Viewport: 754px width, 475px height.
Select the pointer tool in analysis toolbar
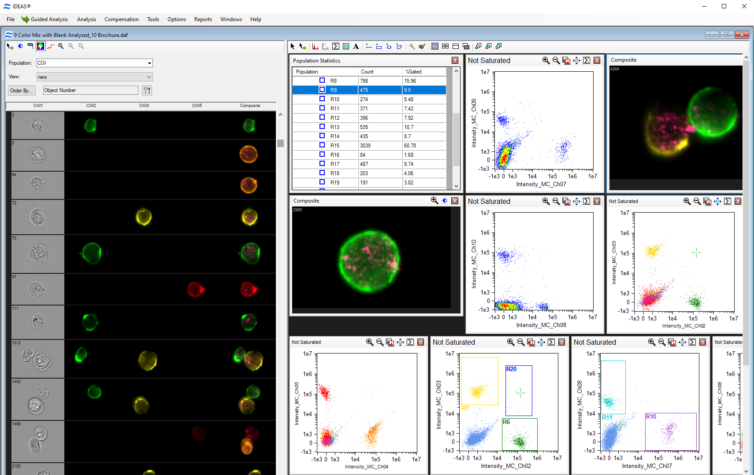pyautogui.click(x=293, y=46)
